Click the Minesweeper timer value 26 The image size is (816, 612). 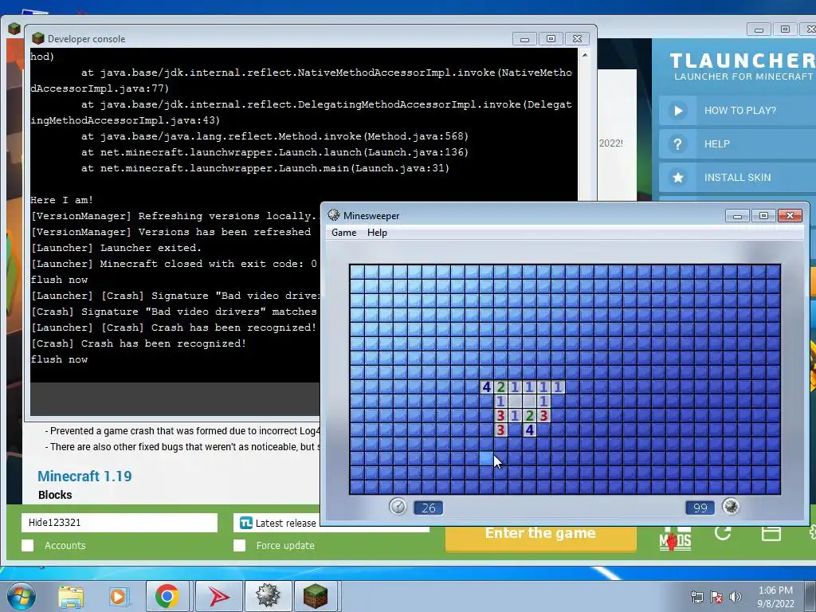(x=428, y=508)
